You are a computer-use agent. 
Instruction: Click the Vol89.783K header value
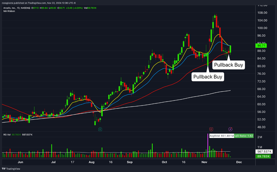click(90, 8)
